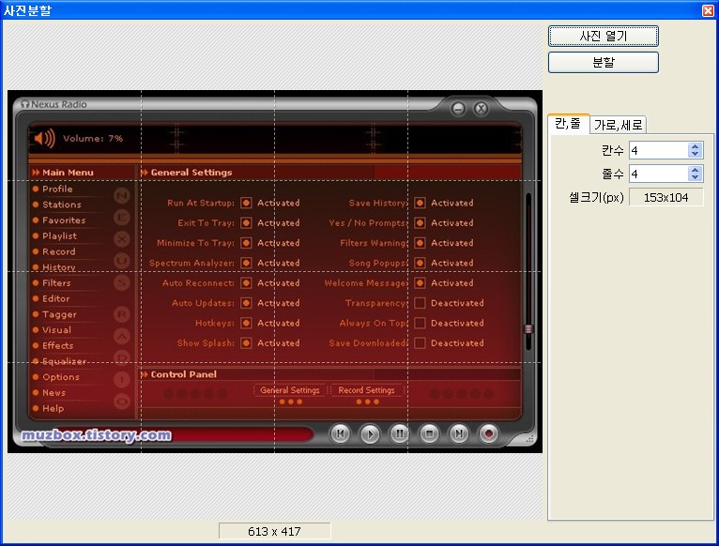The height and width of the screenshot is (546, 719).
Task: Click the red record button
Action: [x=488, y=433]
